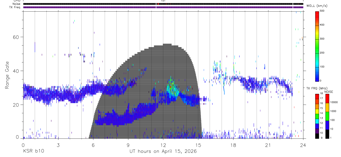Viewport: 341px width, 157px height.
Task: Select the 15 label in TX FRQ legend
Action: [x=321, y=108]
